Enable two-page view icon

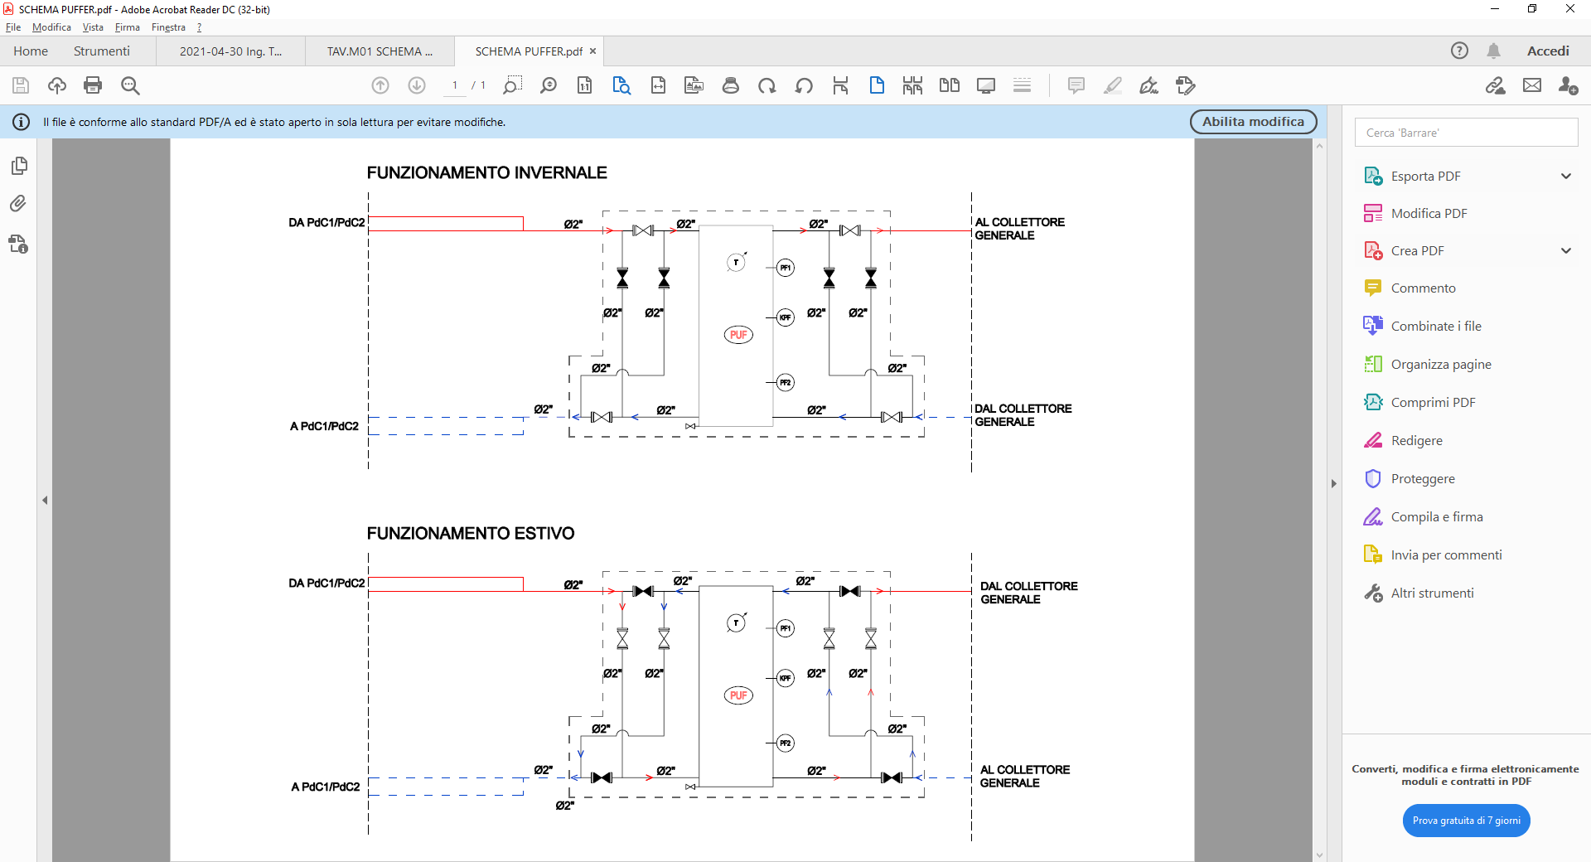pyautogui.click(x=950, y=85)
